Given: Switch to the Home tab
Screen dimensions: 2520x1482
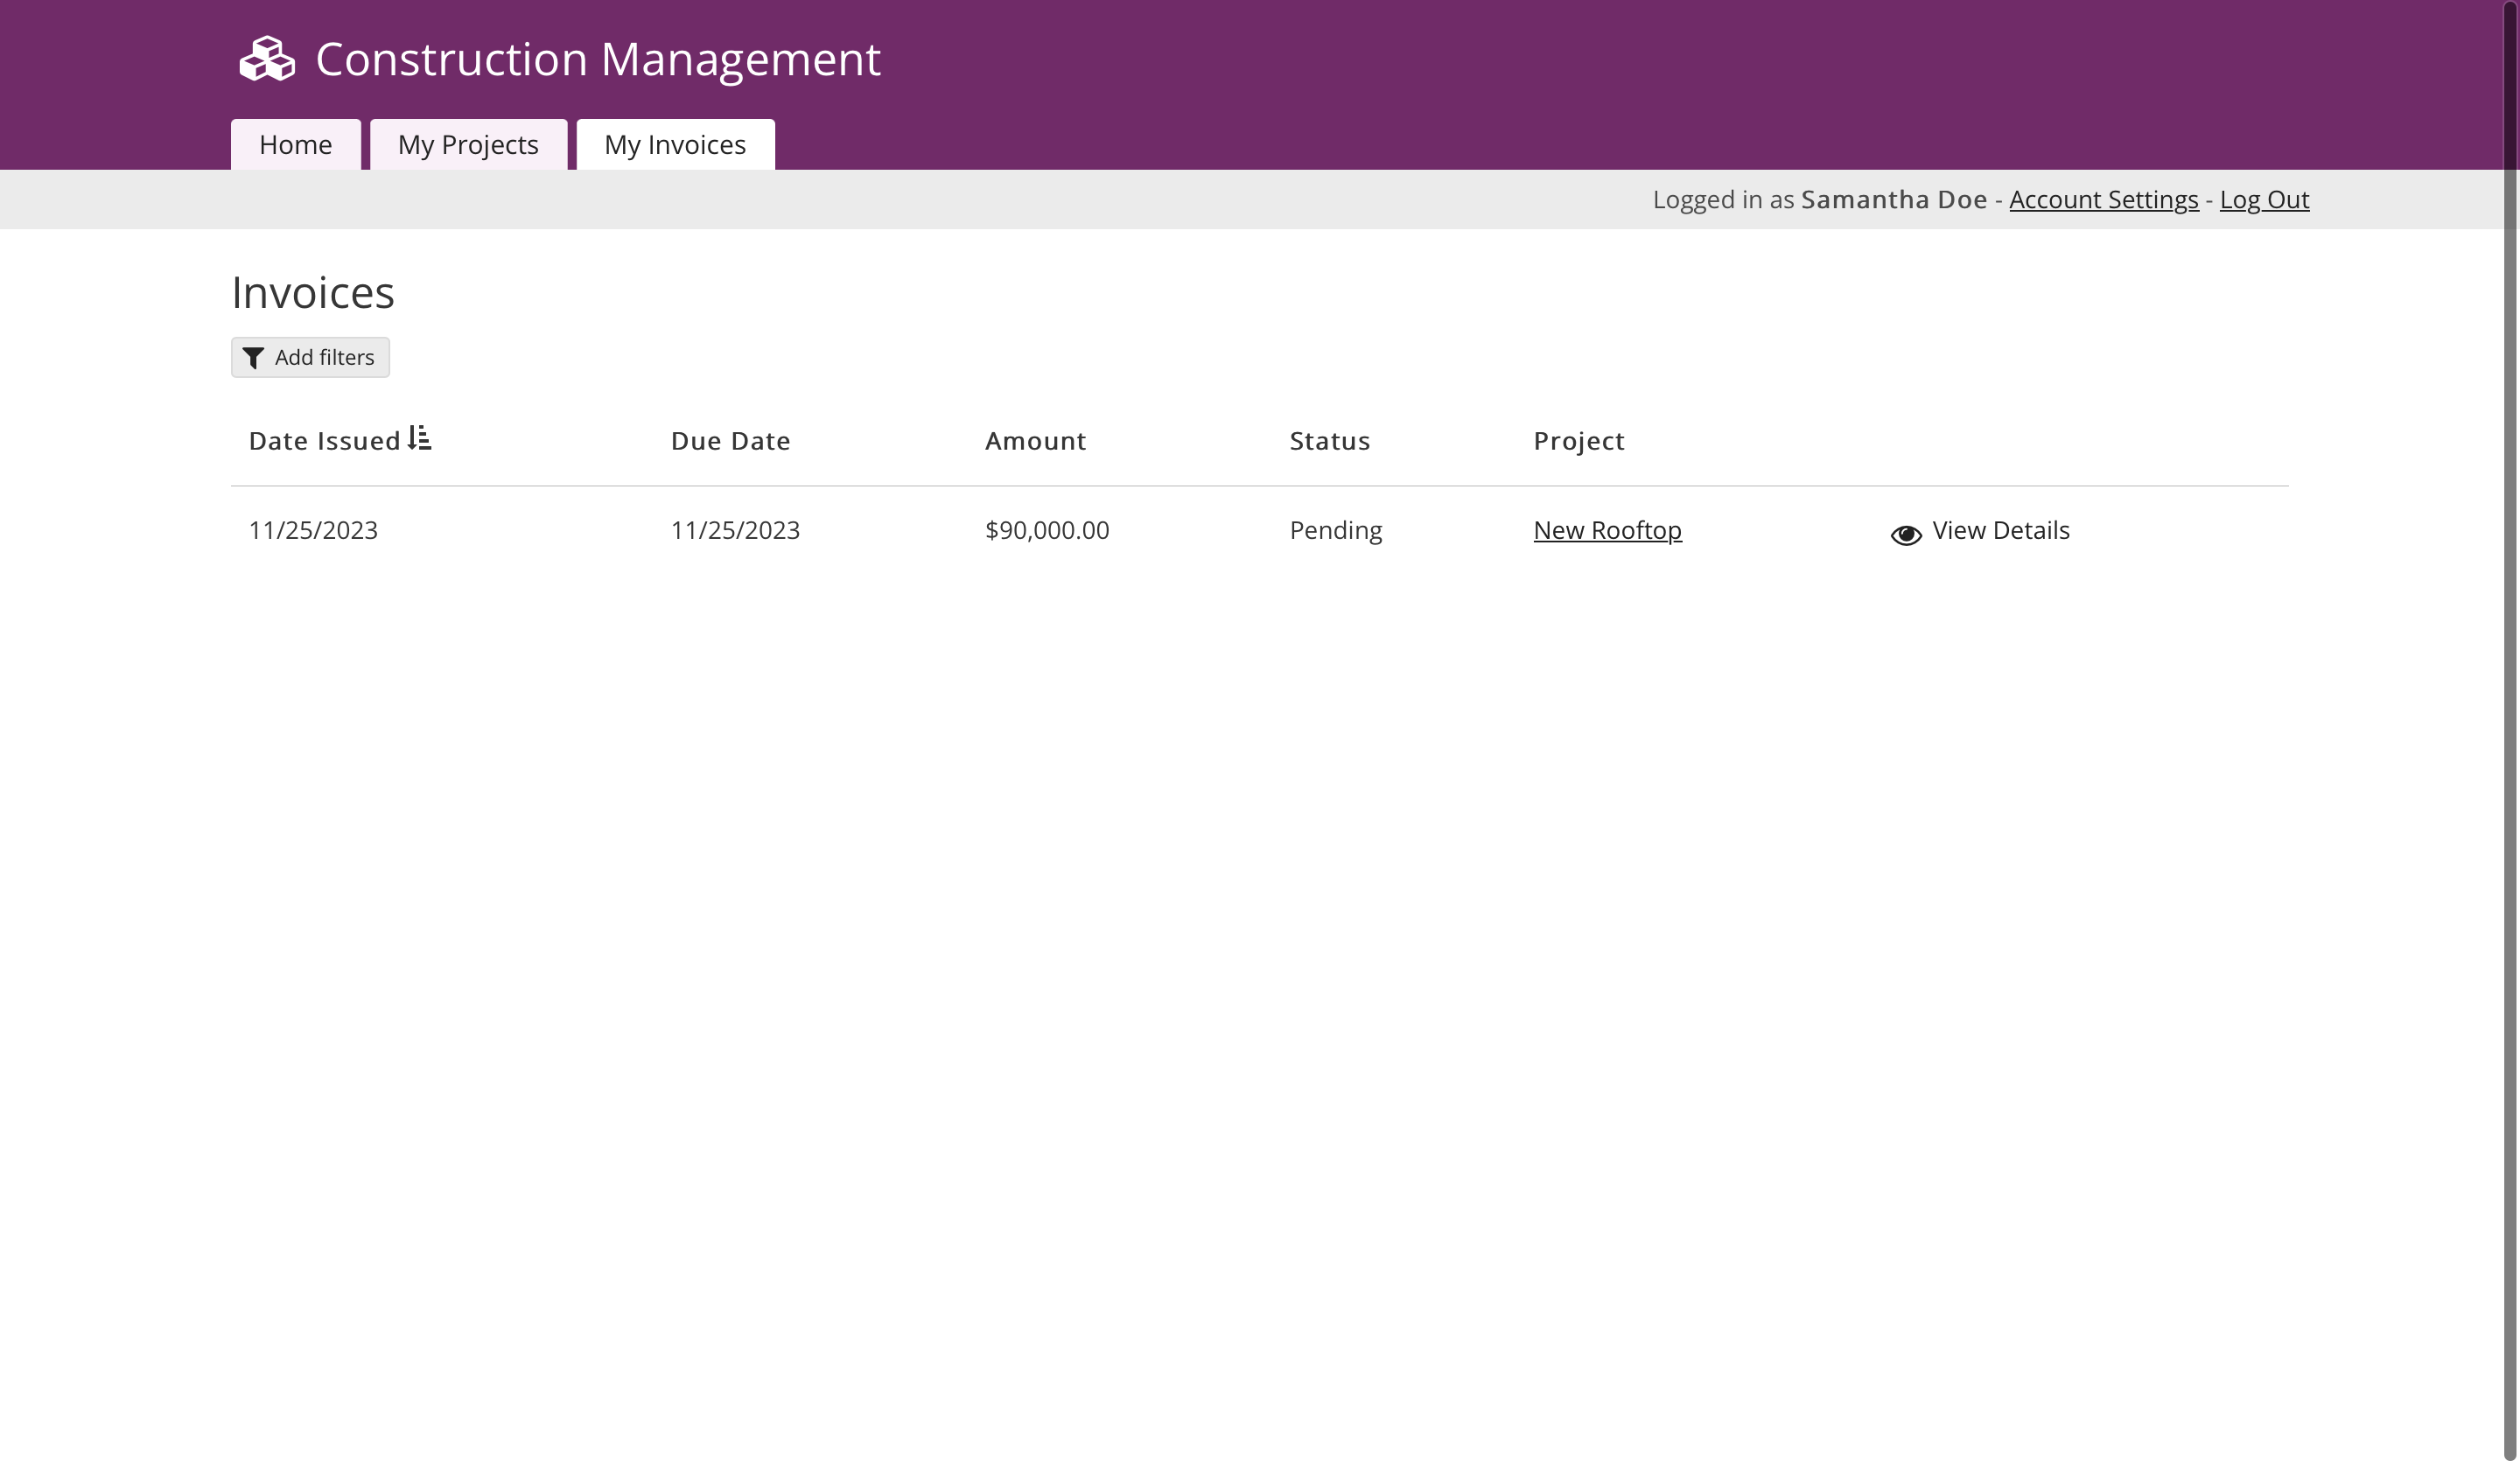Looking at the screenshot, I should (x=295, y=144).
